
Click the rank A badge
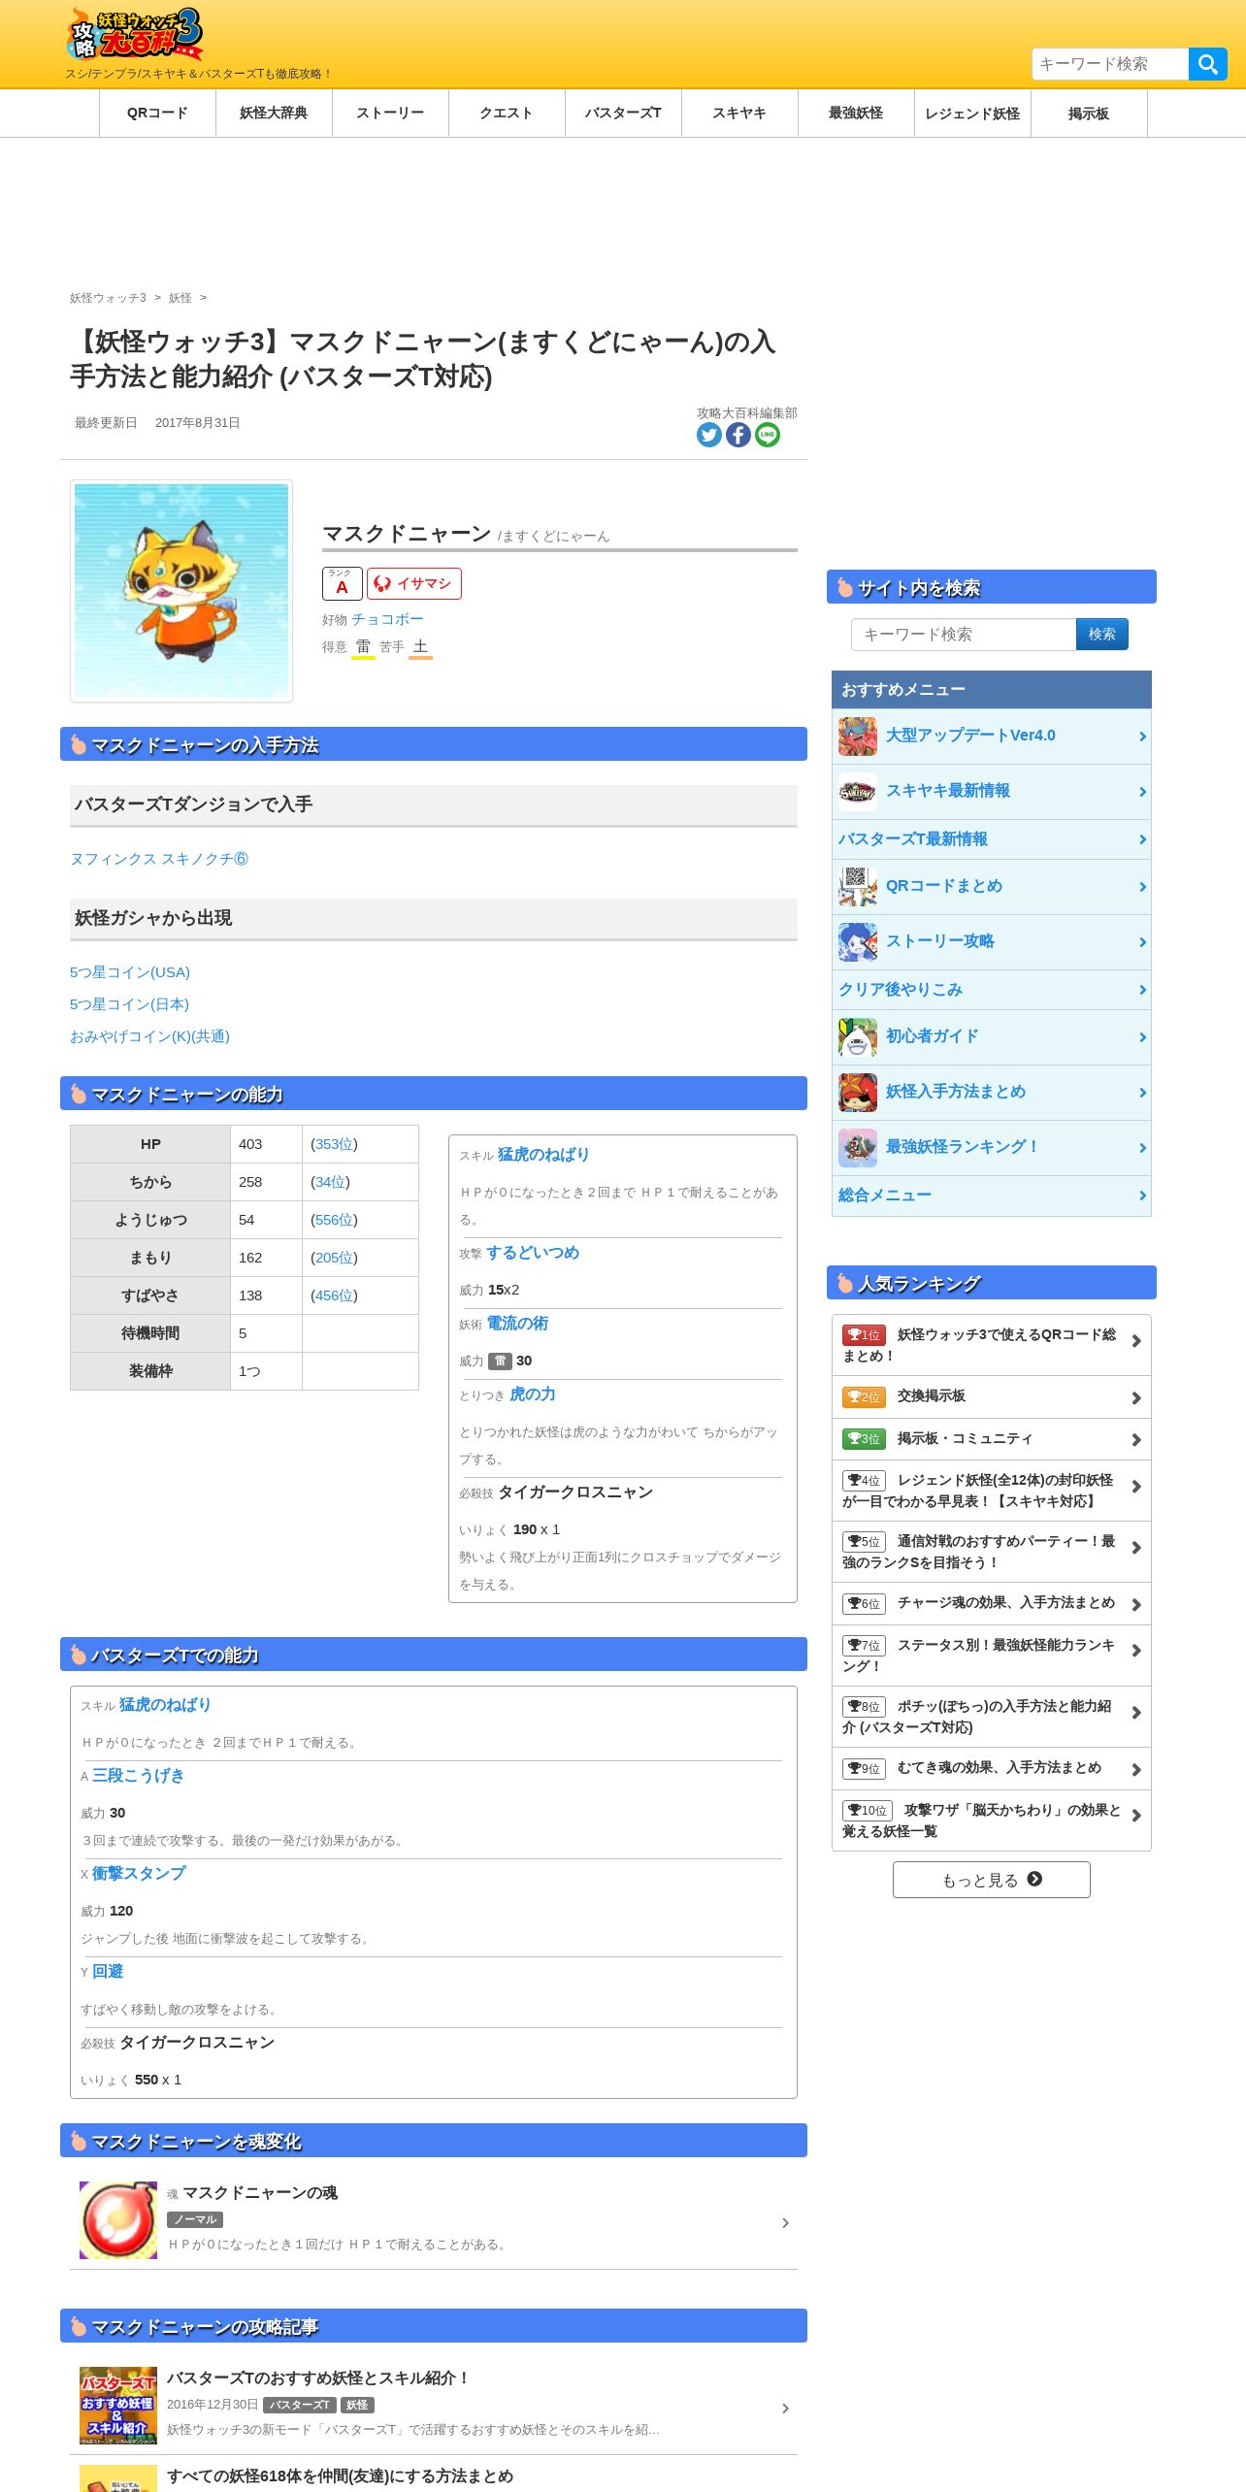(342, 584)
